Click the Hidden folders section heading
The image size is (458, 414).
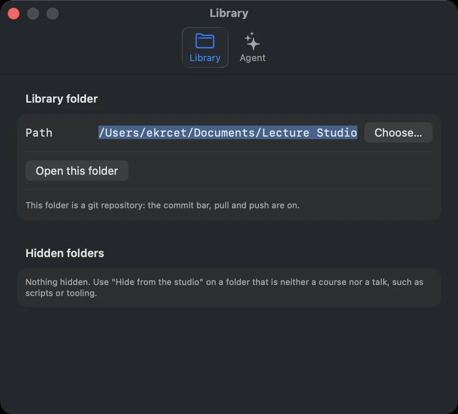pyautogui.click(x=65, y=253)
